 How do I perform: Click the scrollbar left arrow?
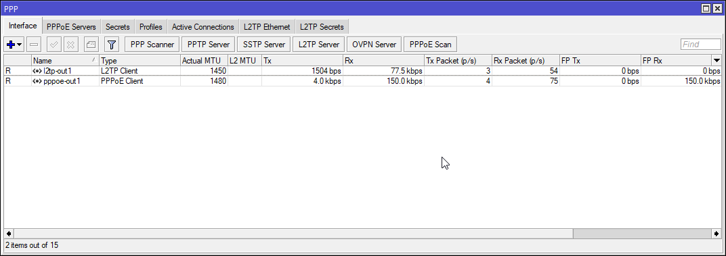(x=8, y=233)
